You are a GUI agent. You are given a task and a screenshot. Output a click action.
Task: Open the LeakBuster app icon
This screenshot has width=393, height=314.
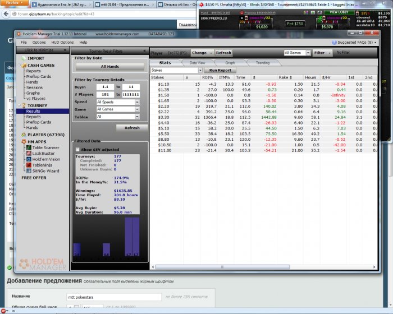[x=29, y=153]
